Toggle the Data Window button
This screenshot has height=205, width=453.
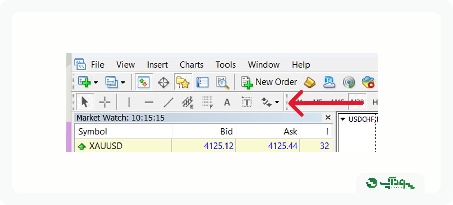163,82
